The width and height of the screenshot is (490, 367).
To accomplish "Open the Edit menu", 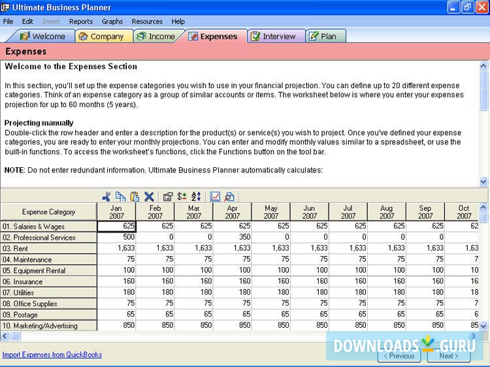I will (x=27, y=22).
